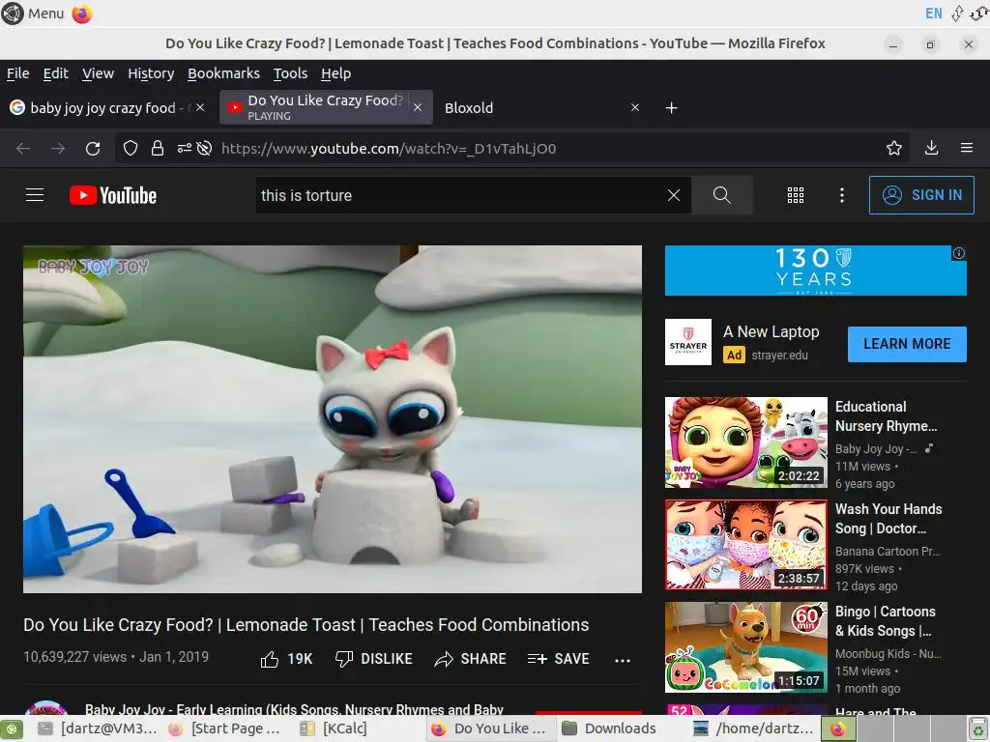This screenshot has height=742, width=990.
Task: Close the baby joy joy crazy food tab
Action: [x=200, y=108]
